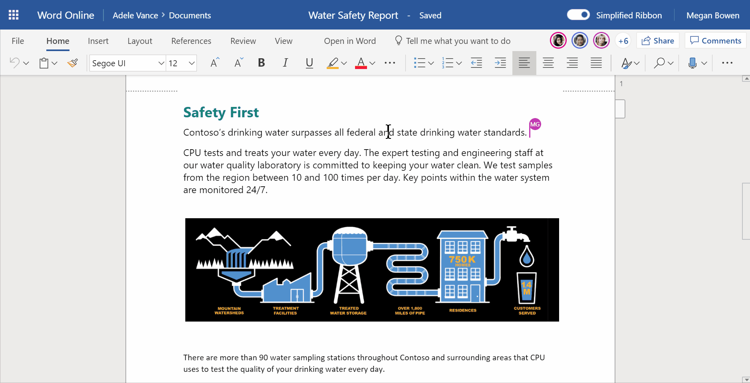Click the Word Online brand link
Viewport: 750px width, 383px height.
[x=66, y=15]
